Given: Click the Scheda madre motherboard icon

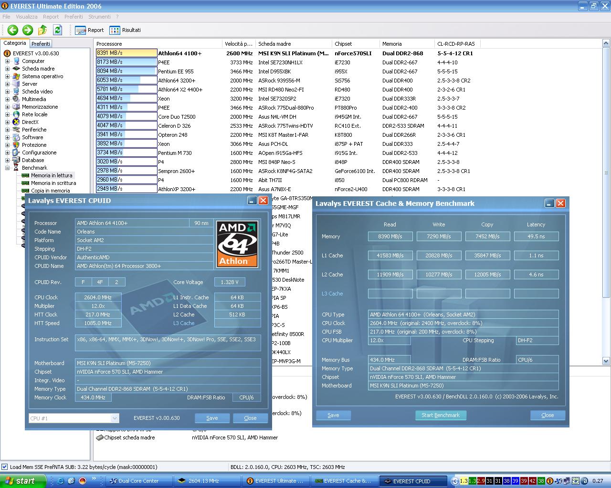Looking at the screenshot, I should pos(17,69).
